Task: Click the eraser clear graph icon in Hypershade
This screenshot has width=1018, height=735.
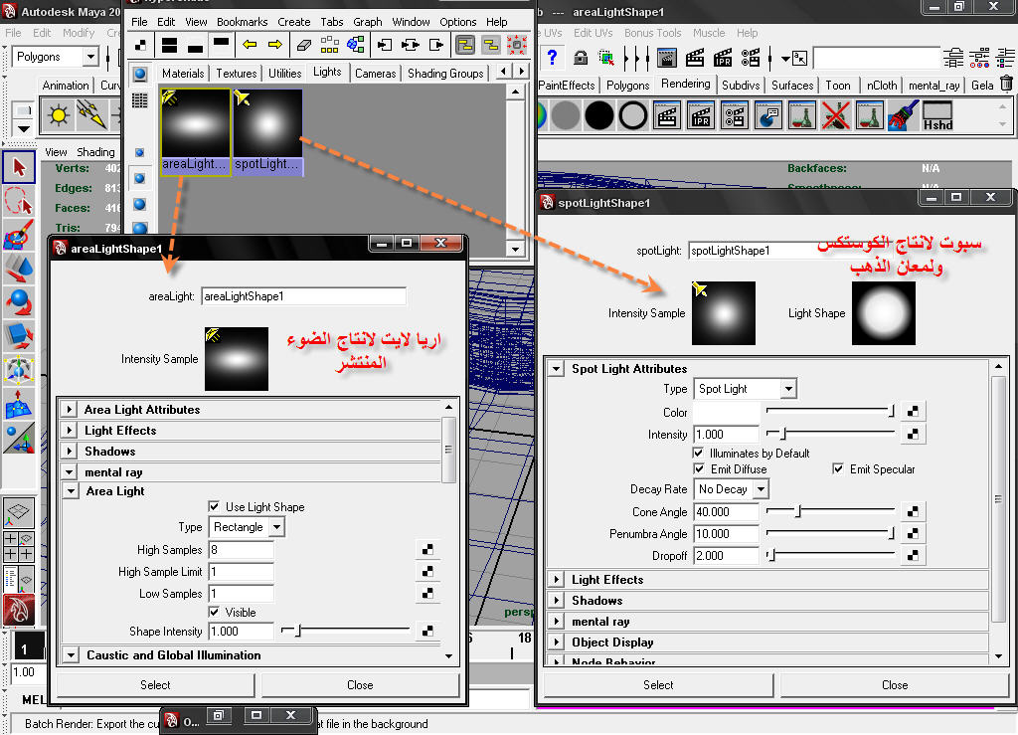Action: (x=304, y=45)
